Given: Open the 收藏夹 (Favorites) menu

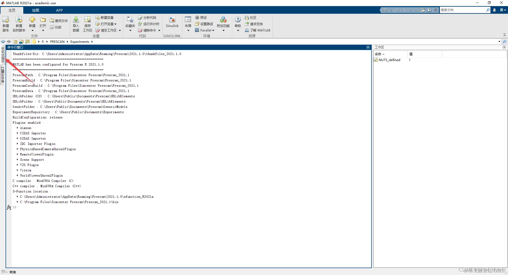Looking at the screenshot, I should 130,24.
